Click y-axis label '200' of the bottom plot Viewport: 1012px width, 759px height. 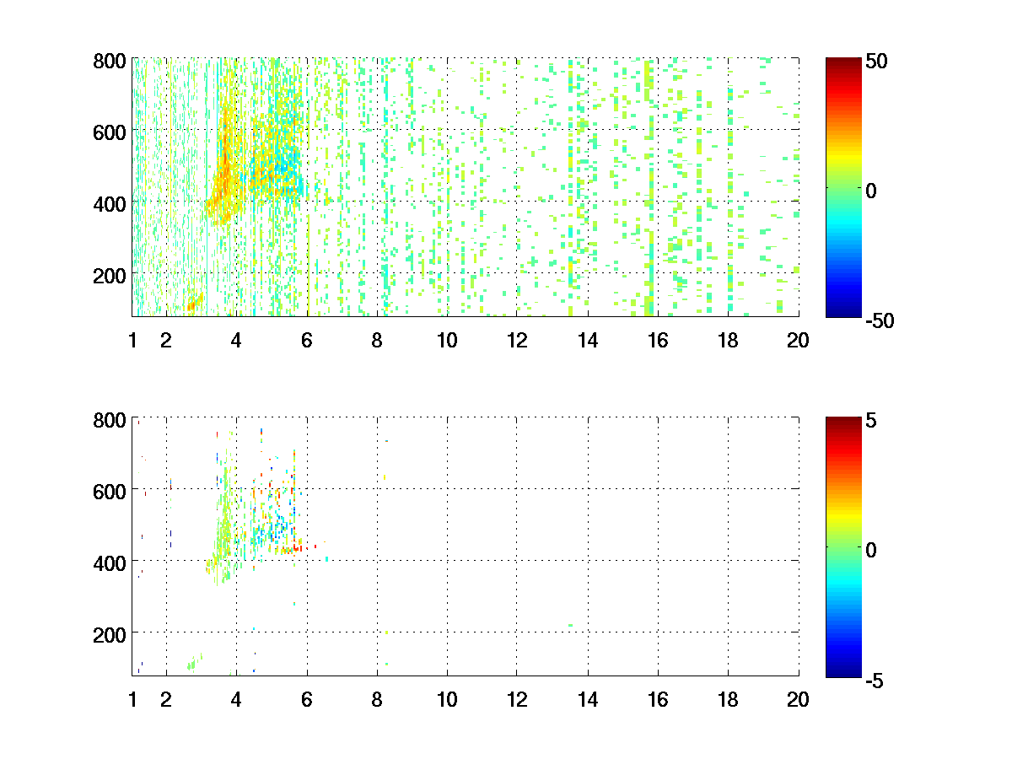110,635
